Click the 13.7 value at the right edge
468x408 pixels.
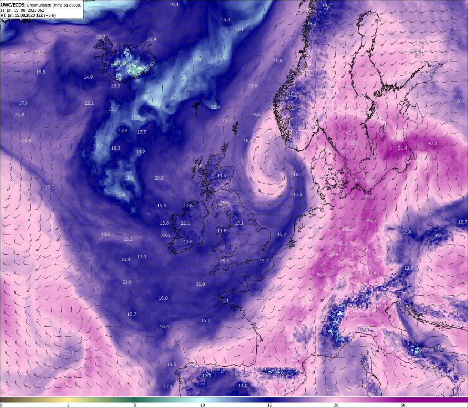(x=463, y=222)
